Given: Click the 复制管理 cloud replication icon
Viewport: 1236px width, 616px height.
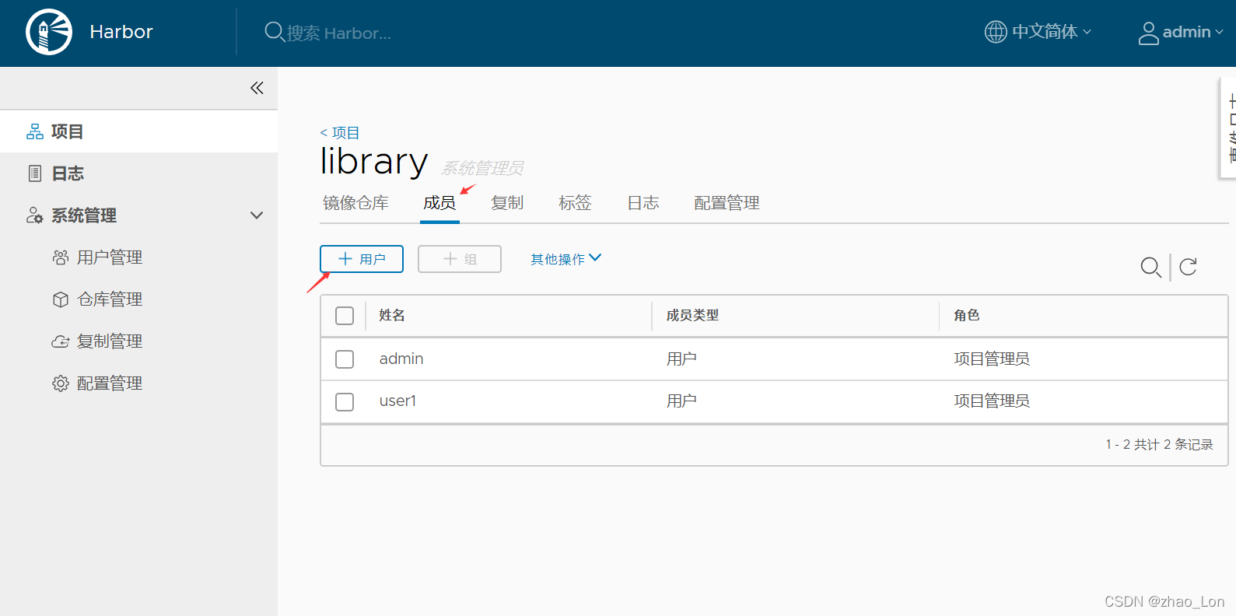Looking at the screenshot, I should (x=61, y=341).
